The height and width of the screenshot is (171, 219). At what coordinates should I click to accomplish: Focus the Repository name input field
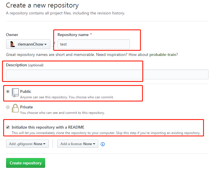point(93,44)
